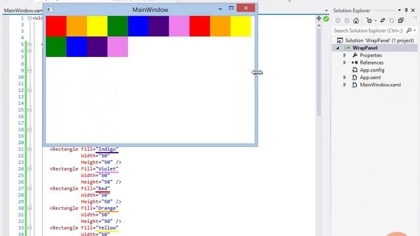Click the editor vertical scrollbar up arrow
Image resolution: width=420 pixels, height=236 pixels.
coord(319,26)
